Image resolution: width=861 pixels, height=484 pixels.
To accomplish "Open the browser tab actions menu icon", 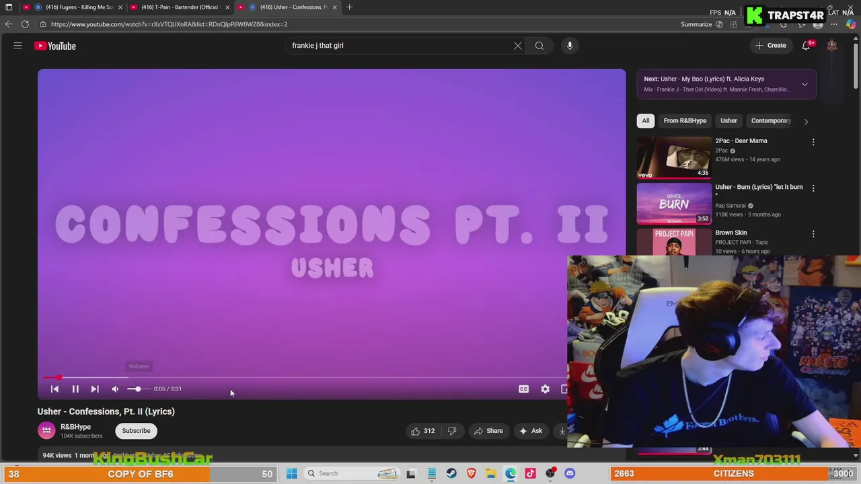I will click(x=9, y=7).
